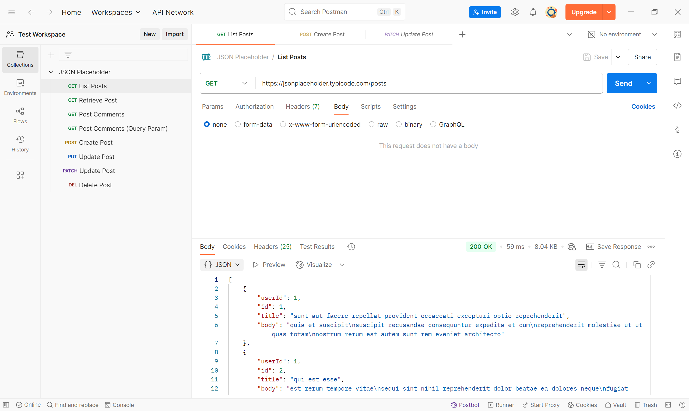Open the Upgrade button dropdown arrow
This screenshot has width=689, height=411.
pos(609,12)
